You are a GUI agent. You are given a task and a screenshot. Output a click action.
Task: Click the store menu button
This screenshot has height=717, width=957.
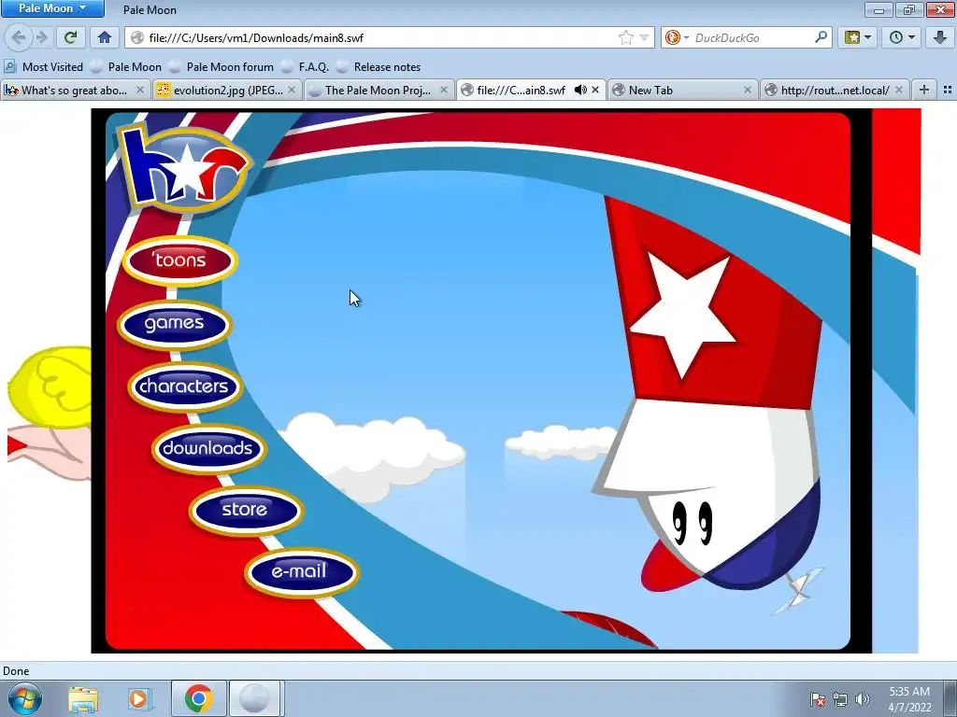tap(246, 510)
